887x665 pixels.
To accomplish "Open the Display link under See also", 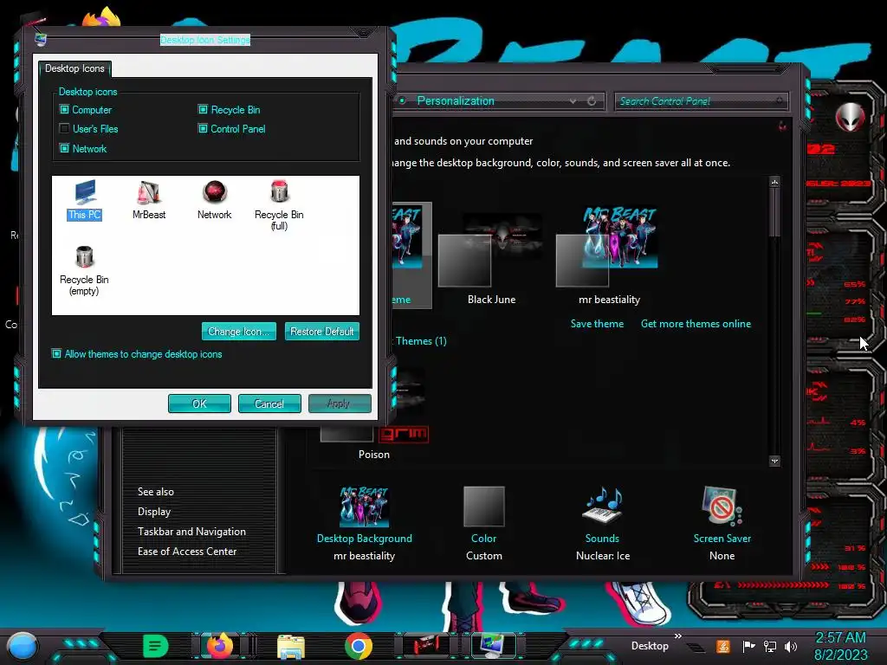I will (x=154, y=512).
